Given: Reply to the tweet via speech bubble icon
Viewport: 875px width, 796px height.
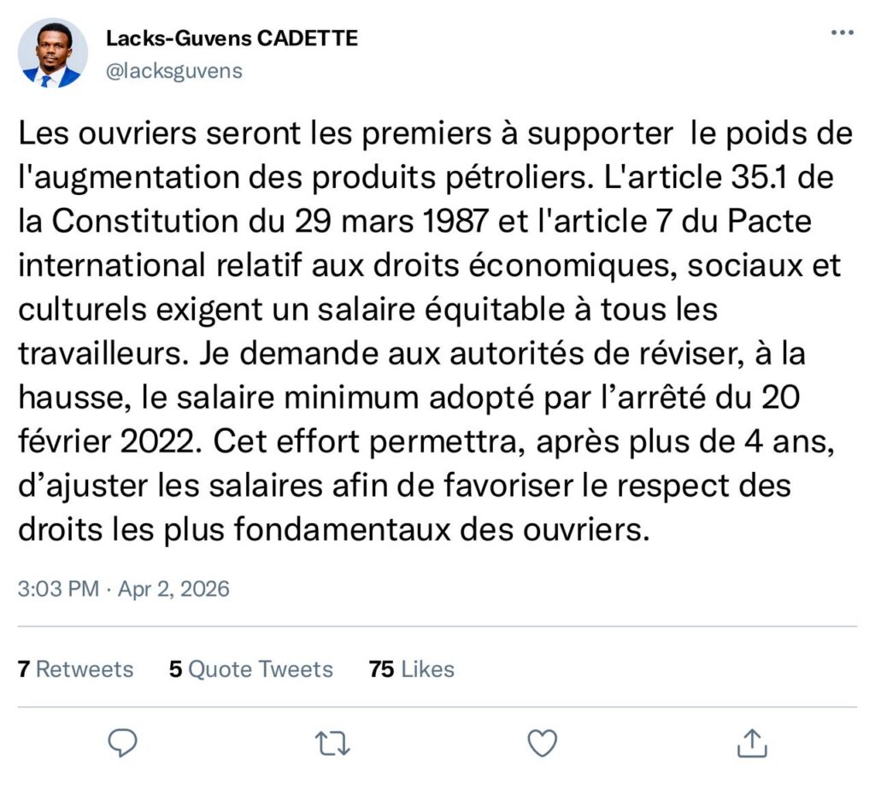Looking at the screenshot, I should (x=125, y=743).
